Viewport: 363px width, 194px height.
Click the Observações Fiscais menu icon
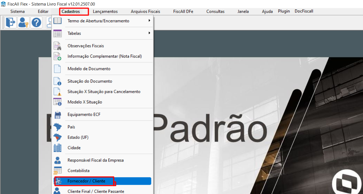click(x=57, y=46)
